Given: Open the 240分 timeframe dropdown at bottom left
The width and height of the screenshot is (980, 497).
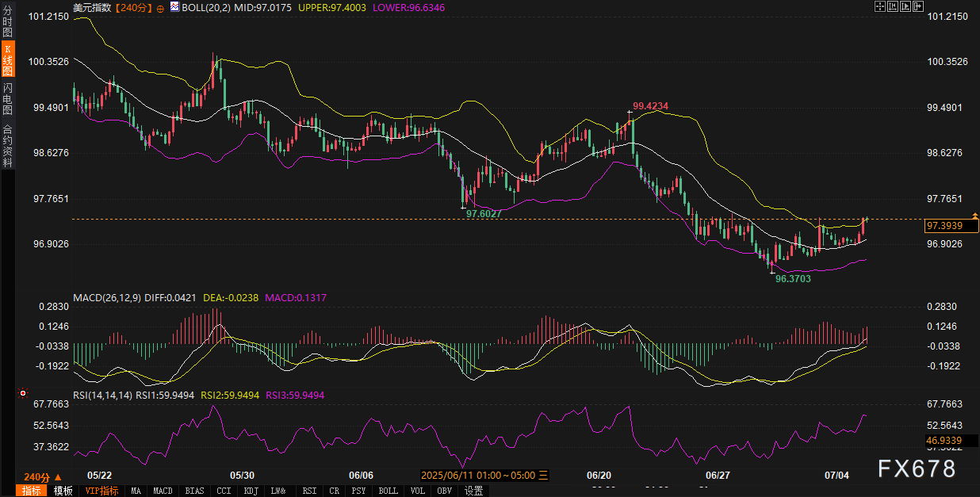Looking at the screenshot, I should (x=41, y=477).
